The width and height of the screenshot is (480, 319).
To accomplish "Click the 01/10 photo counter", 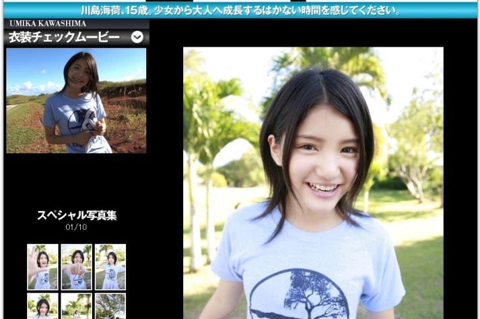I will pos(76,227).
